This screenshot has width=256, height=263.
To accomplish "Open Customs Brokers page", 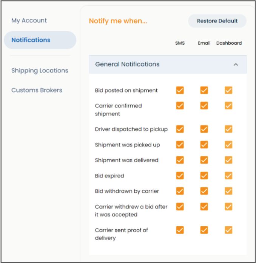I will point(37,90).
